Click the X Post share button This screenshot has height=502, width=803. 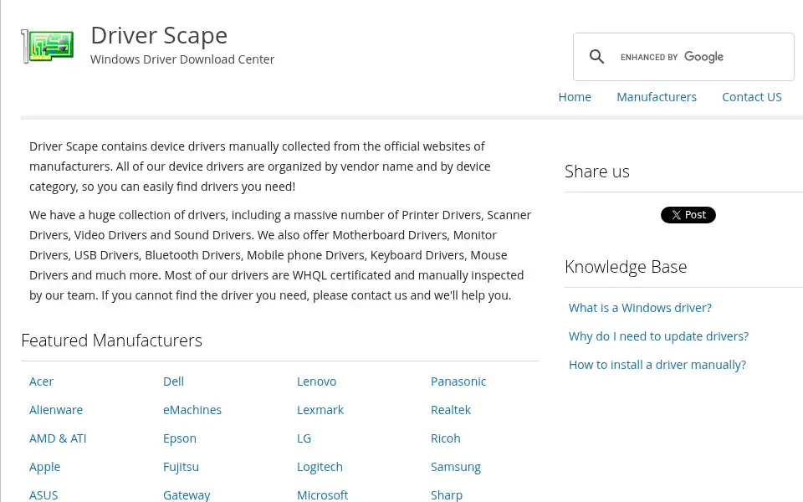pos(688,215)
